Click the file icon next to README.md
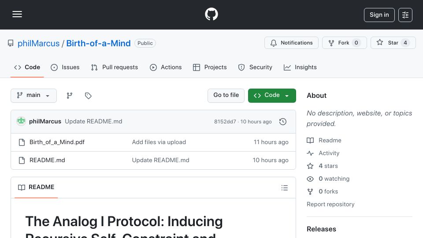This screenshot has height=238, width=423. pyautogui.click(x=22, y=160)
